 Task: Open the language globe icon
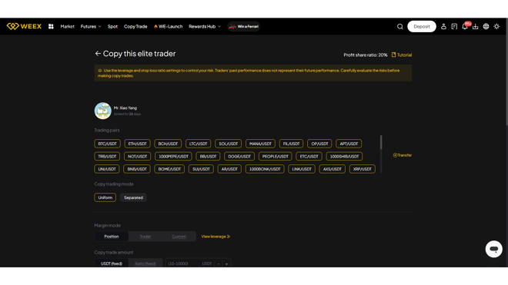click(x=486, y=27)
